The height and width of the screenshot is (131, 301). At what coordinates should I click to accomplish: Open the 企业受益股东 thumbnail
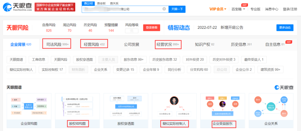223,111
